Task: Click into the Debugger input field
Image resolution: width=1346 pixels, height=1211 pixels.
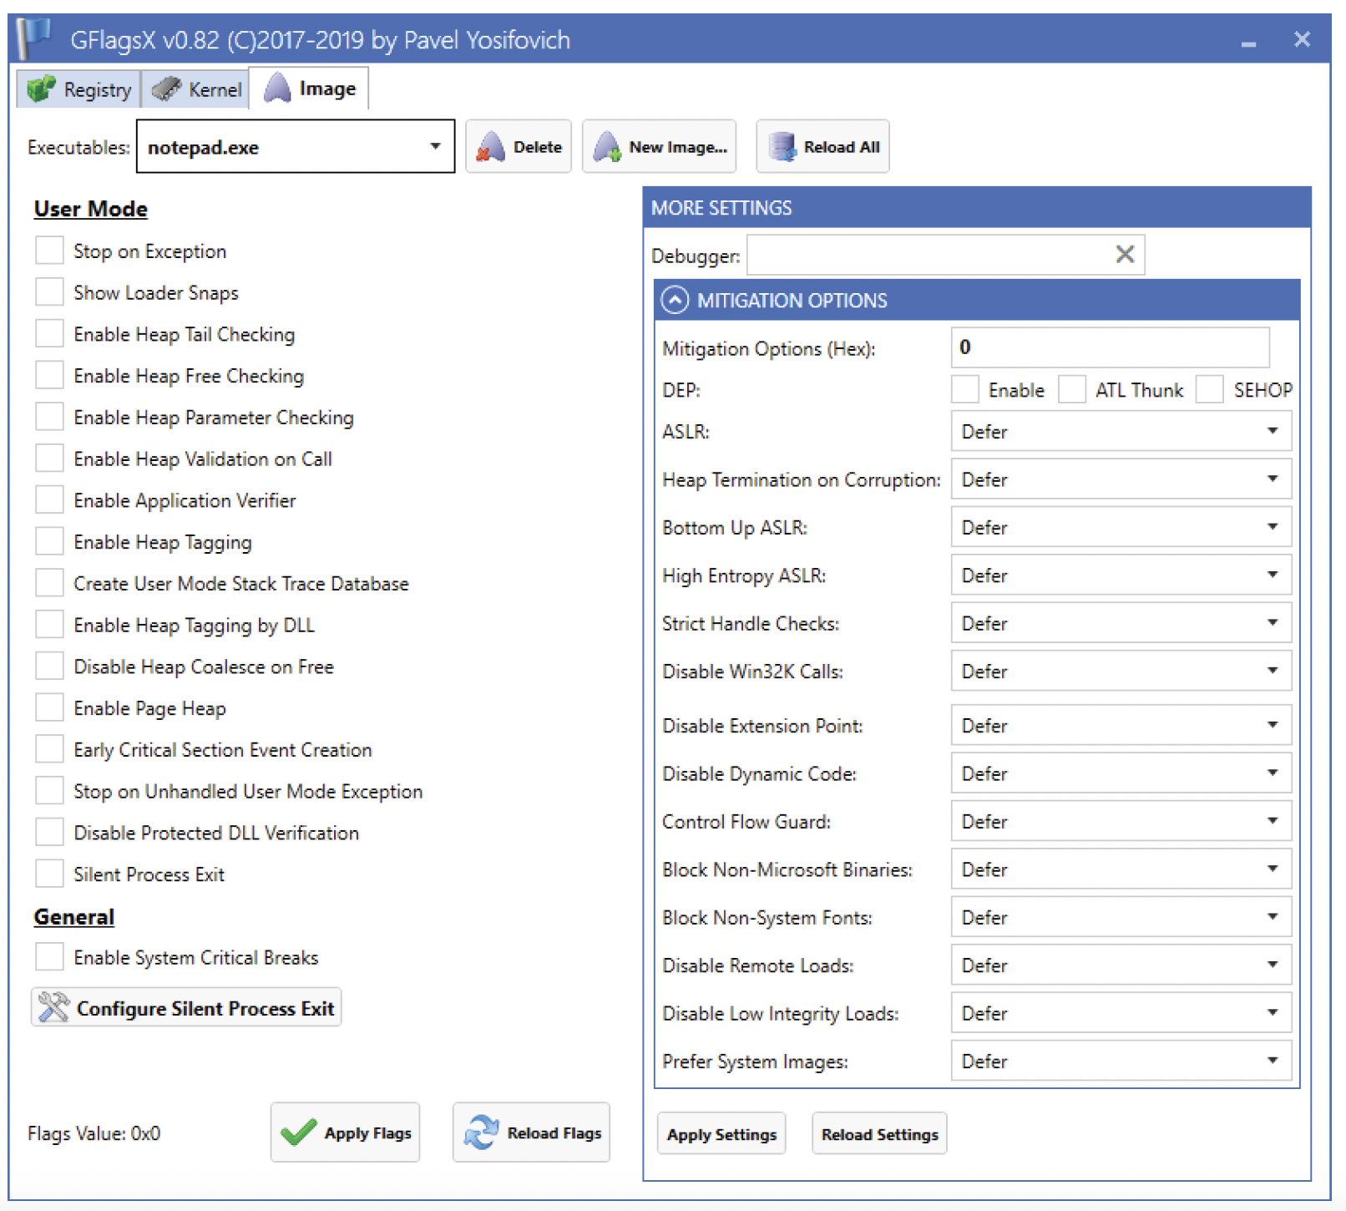Action: click(x=945, y=254)
